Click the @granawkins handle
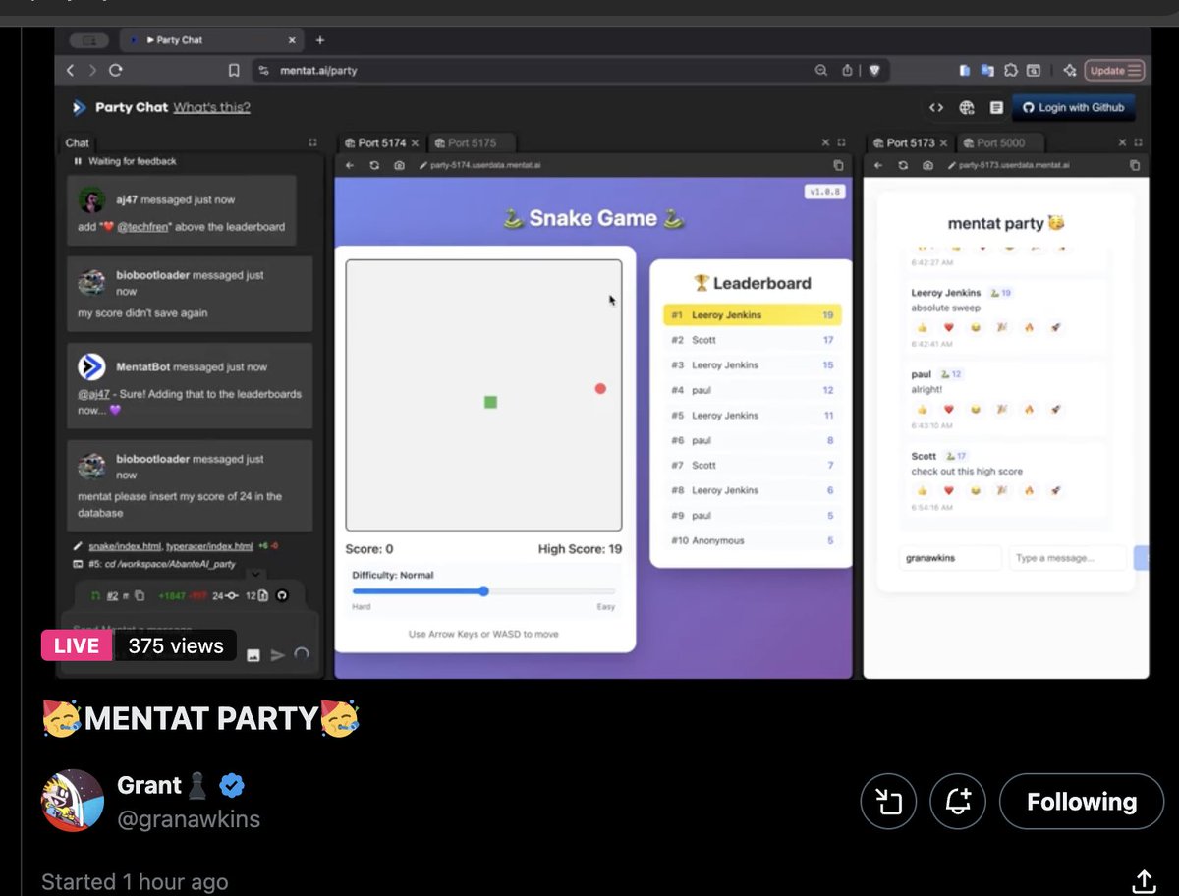1179x896 pixels. (189, 819)
